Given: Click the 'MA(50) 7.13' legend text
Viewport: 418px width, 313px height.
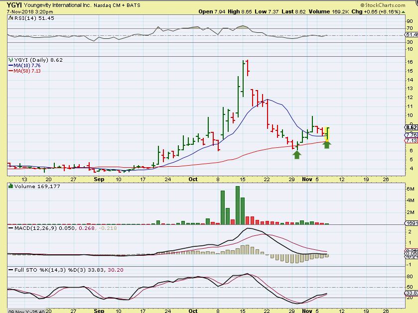Looking at the screenshot, I should pos(27,71).
